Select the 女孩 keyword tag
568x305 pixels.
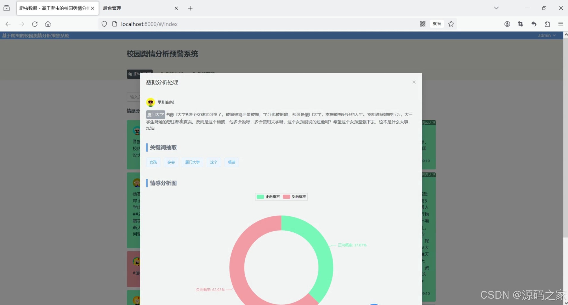point(153,162)
